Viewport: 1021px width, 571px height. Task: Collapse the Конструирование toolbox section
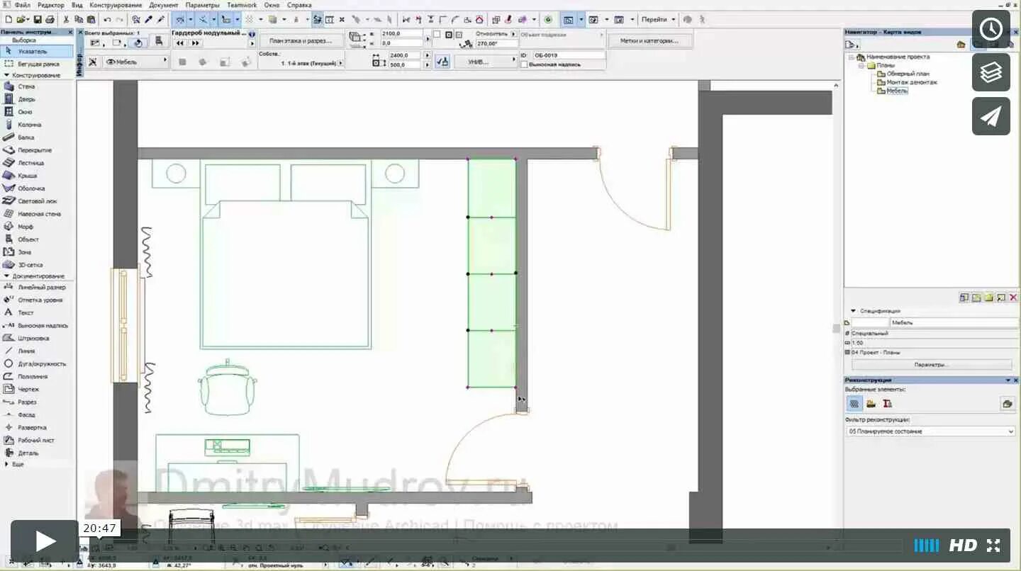[x=6, y=75]
